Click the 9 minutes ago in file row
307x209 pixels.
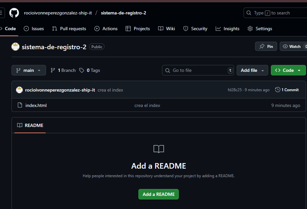click(x=286, y=105)
